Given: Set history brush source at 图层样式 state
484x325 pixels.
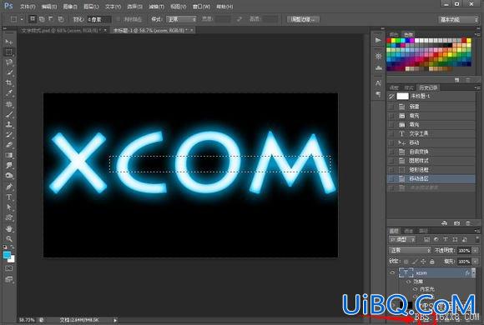Looking at the screenshot, I should 391,161.
